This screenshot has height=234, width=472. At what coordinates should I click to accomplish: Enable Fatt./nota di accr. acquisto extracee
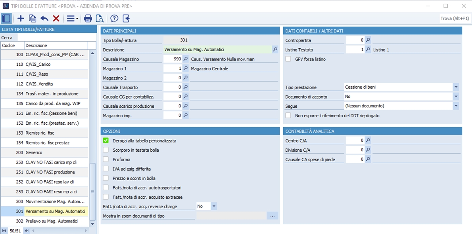pos(106,197)
